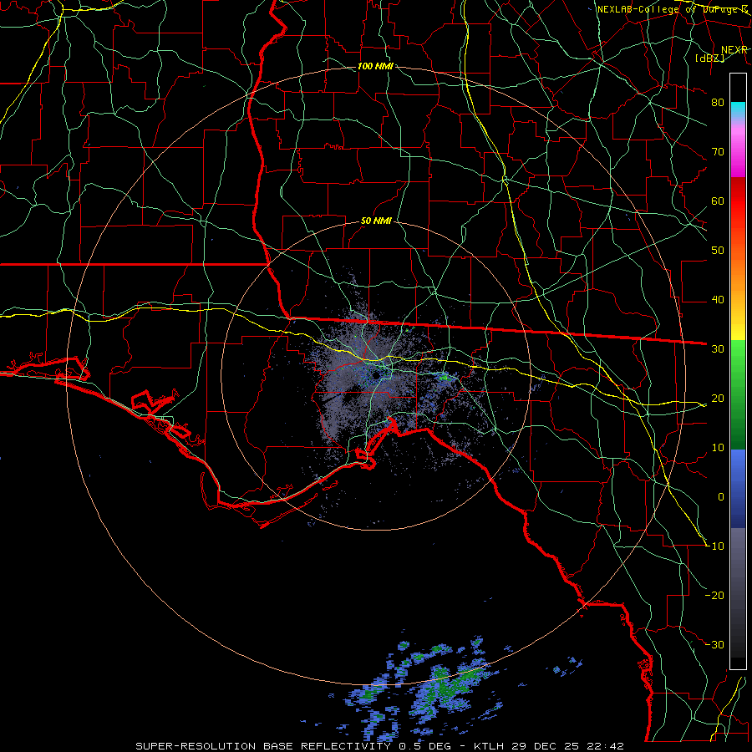Screen dimensions: 752x752
Task: Select the 10 dBZ scale value
Action: coord(718,448)
